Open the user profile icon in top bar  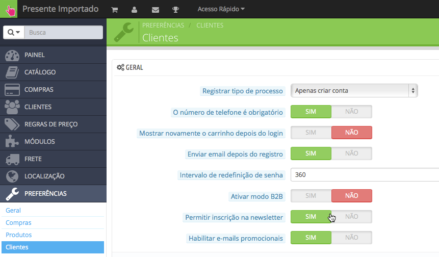[x=135, y=10]
